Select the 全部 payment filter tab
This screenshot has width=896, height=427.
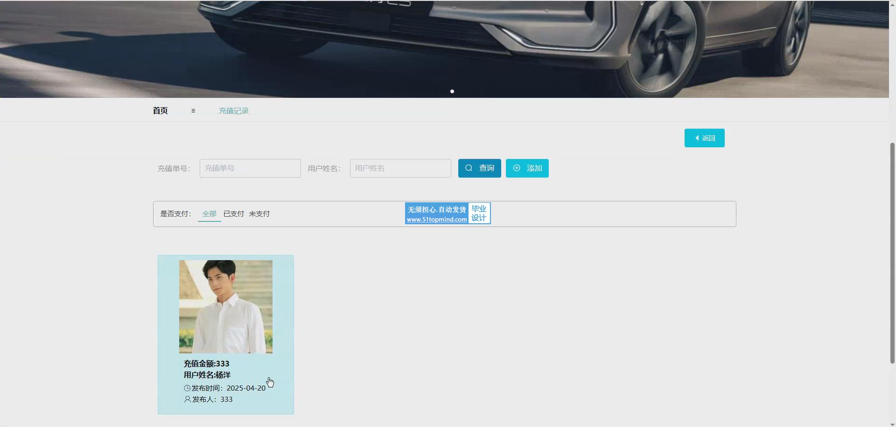(x=209, y=214)
